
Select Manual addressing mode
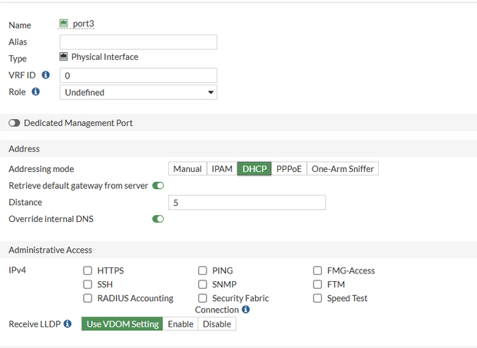[187, 169]
